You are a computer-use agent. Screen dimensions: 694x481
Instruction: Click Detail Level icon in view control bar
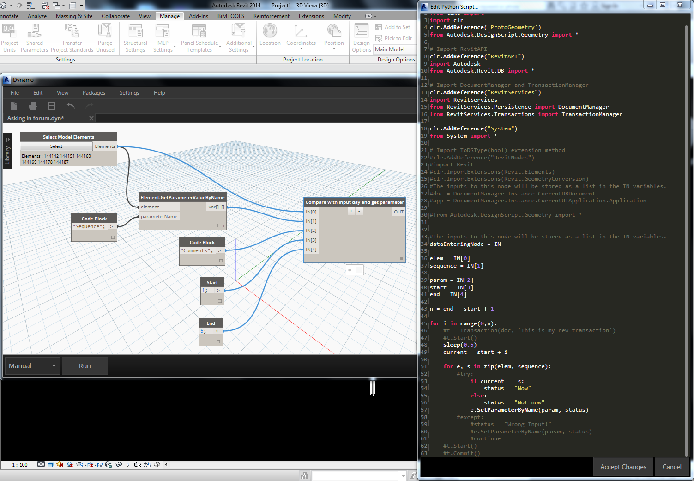41,464
